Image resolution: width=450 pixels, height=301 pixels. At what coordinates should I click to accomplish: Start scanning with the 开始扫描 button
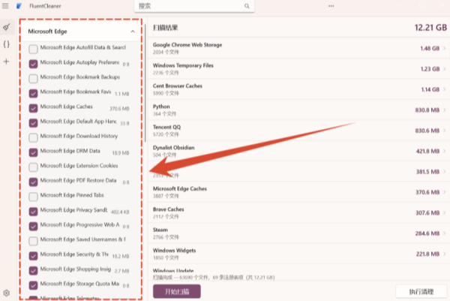(x=177, y=291)
